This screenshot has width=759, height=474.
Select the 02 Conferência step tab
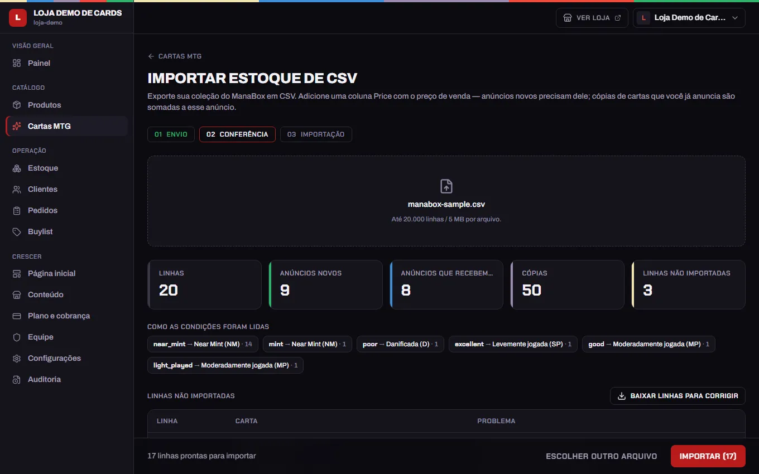[x=237, y=134]
